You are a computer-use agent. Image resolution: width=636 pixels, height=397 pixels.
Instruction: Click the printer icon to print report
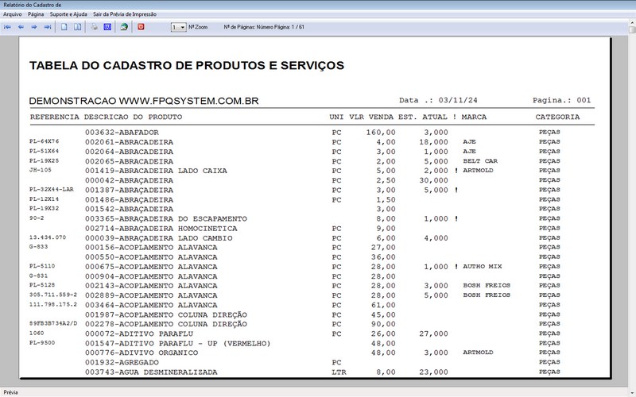pos(95,27)
